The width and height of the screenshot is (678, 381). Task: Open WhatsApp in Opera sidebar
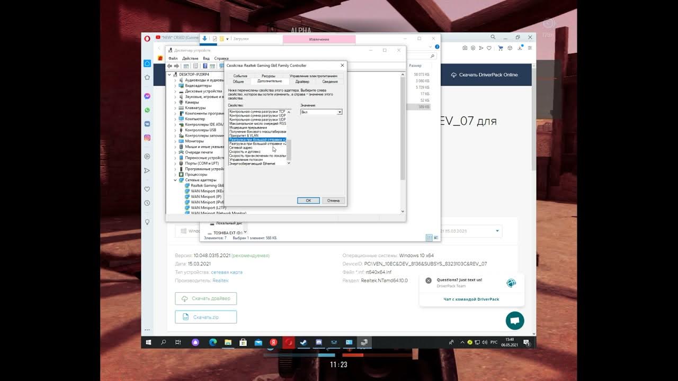pos(147,110)
